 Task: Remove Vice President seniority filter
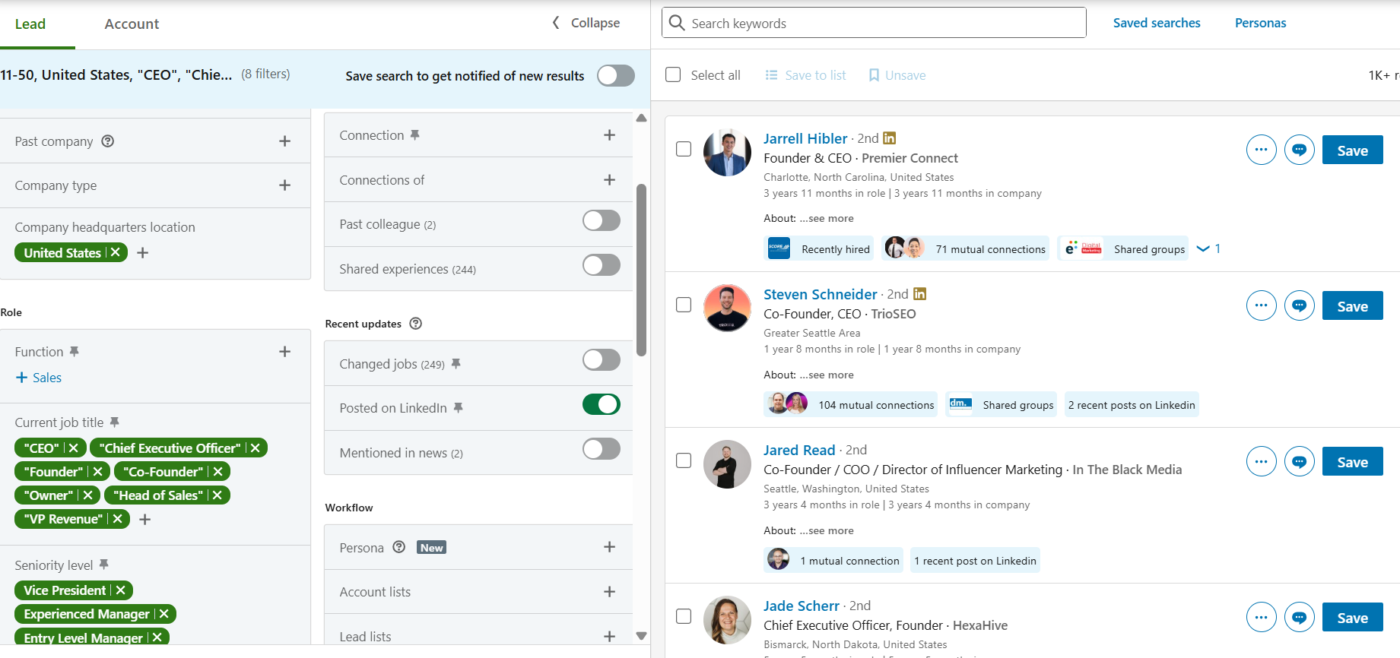[x=121, y=590]
